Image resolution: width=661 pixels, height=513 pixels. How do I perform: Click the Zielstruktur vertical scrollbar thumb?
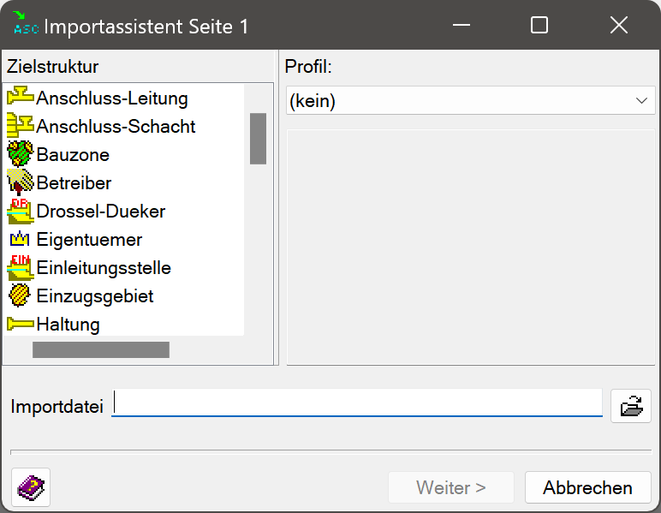[x=258, y=138]
